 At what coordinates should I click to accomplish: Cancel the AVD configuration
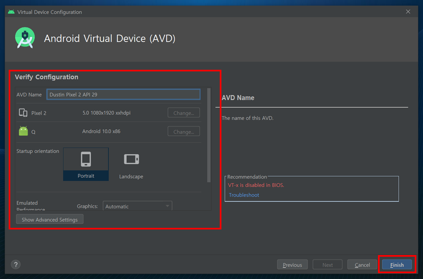pyautogui.click(x=362, y=265)
